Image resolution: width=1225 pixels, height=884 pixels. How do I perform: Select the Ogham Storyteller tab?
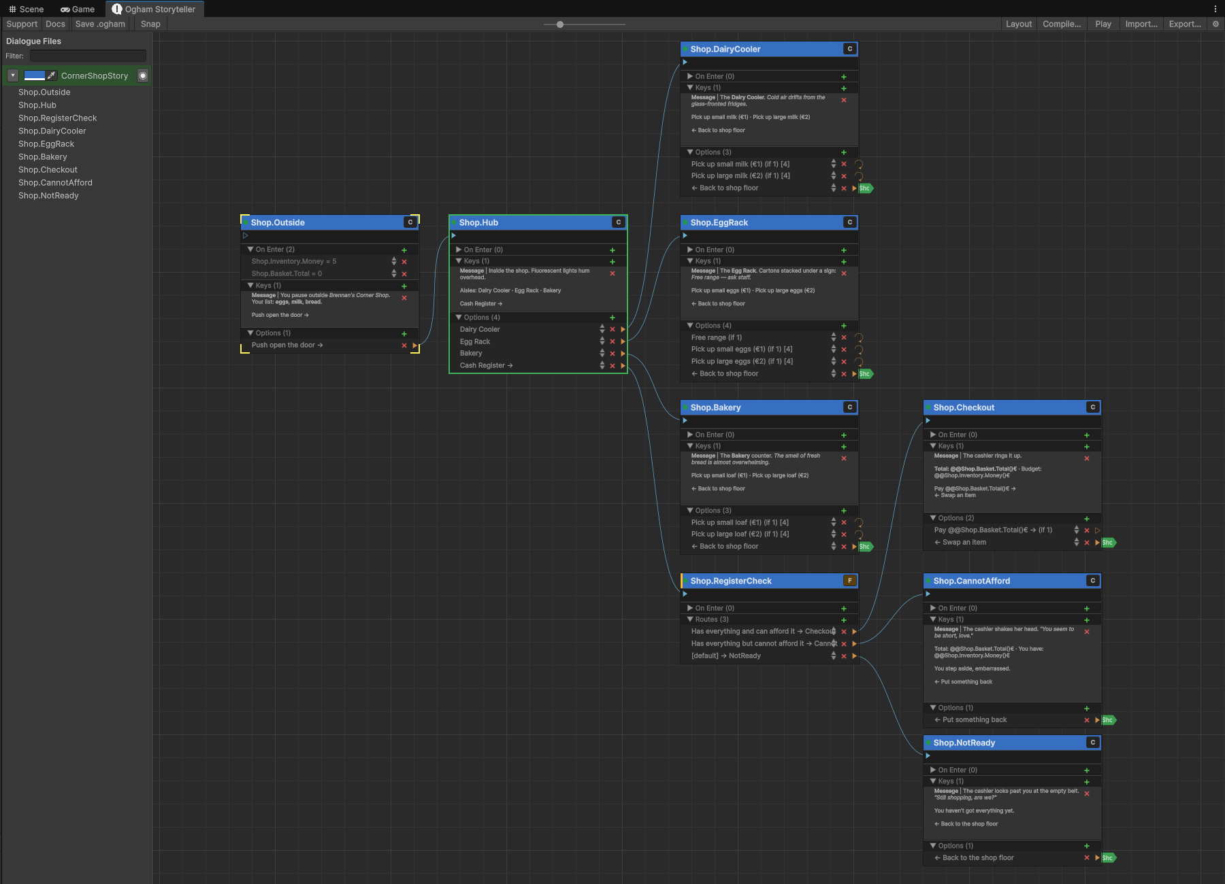[154, 9]
